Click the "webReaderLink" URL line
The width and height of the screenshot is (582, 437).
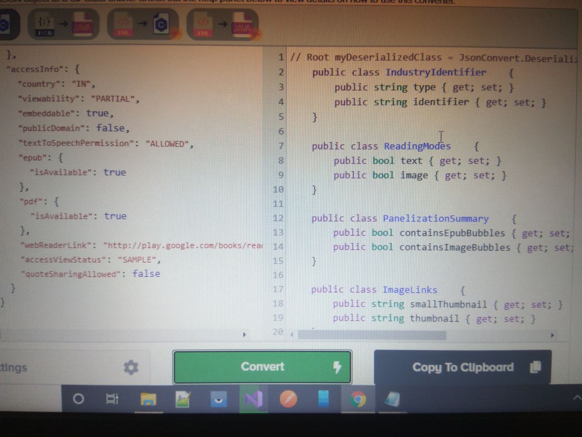[x=141, y=245]
